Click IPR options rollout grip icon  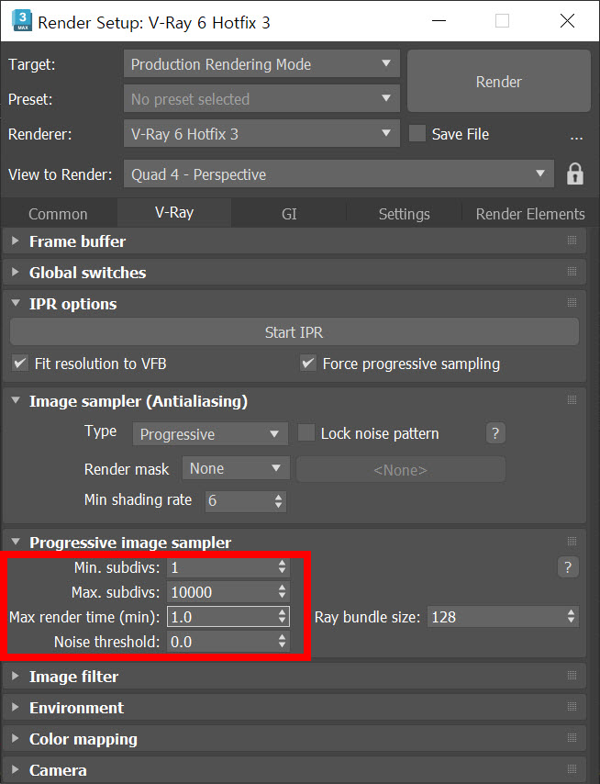pos(572,303)
